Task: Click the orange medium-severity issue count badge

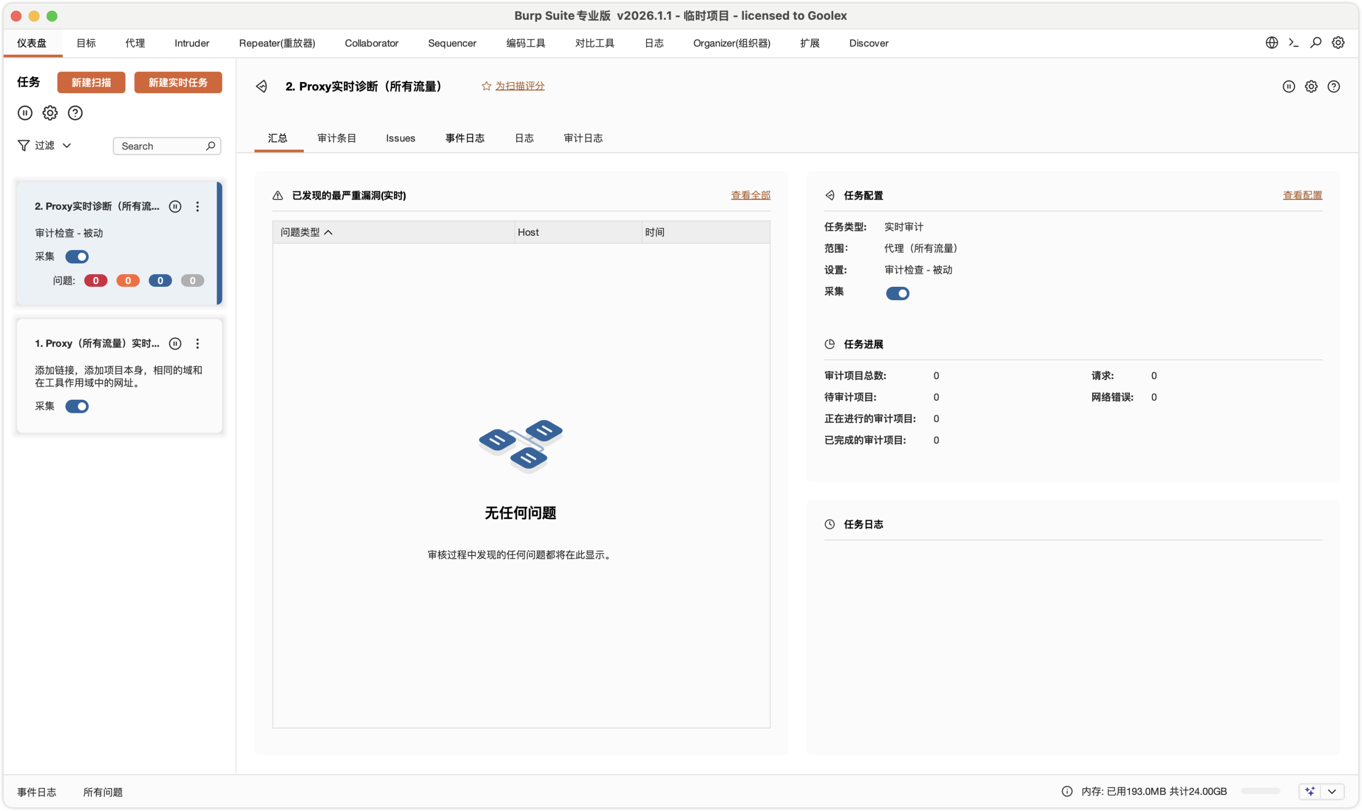Action: pos(128,280)
